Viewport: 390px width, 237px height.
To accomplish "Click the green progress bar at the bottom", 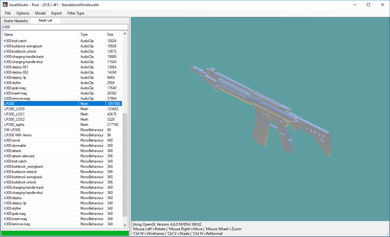I will coord(65,233).
